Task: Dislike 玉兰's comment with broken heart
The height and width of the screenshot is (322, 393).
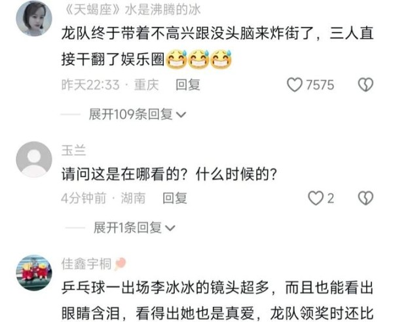Action: pyautogui.click(x=365, y=198)
